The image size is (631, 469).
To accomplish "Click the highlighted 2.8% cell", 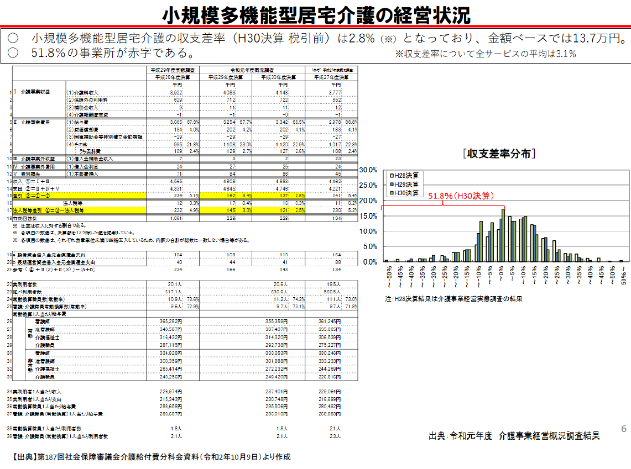I will pos(300,196).
